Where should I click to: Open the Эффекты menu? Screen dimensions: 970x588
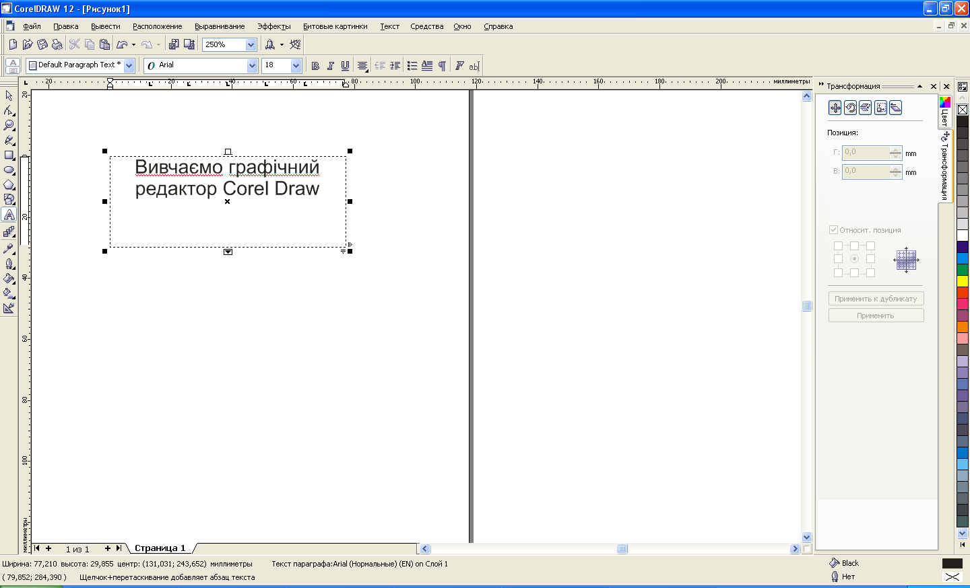274,26
